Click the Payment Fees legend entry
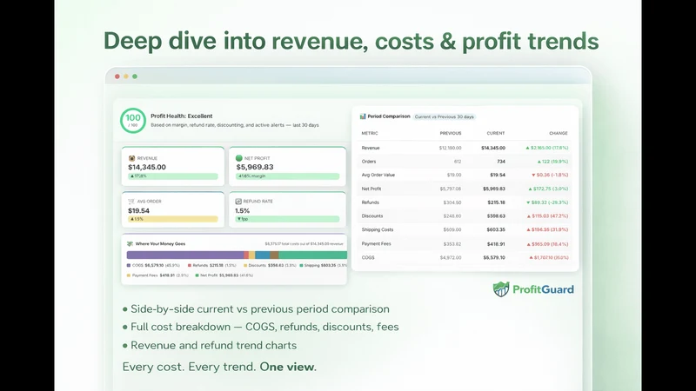This screenshot has height=391, width=696. pyautogui.click(x=157, y=275)
